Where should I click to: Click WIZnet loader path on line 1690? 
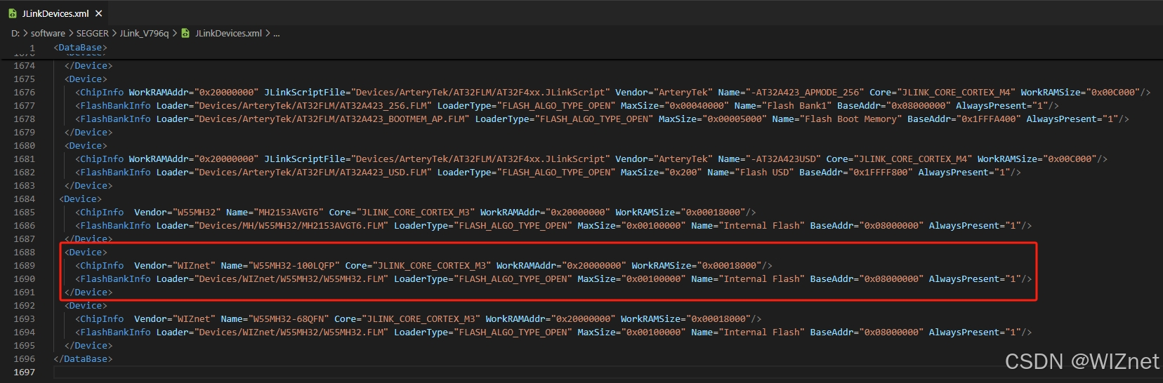coord(291,278)
